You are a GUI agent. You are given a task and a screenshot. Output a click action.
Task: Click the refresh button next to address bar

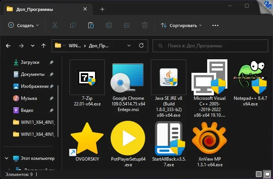[141, 46]
